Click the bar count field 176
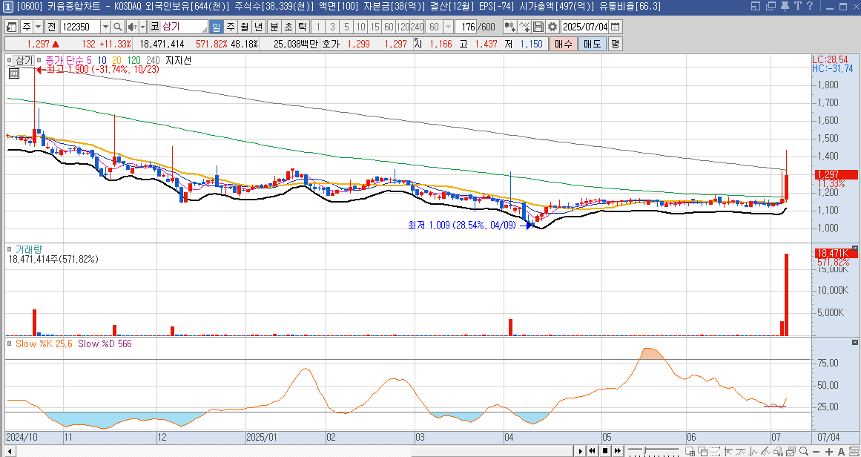The image size is (861, 457). point(466,27)
